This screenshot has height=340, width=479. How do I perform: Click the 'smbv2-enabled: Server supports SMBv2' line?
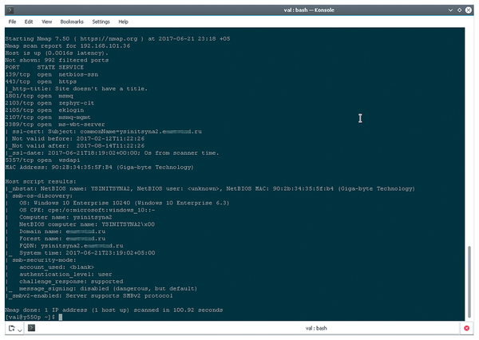click(93, 296)
